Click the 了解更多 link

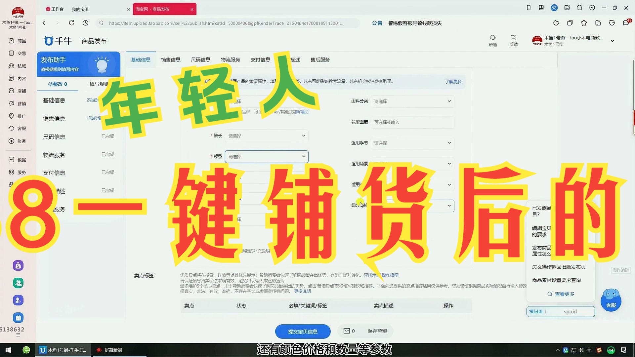[x=453, y=82]
